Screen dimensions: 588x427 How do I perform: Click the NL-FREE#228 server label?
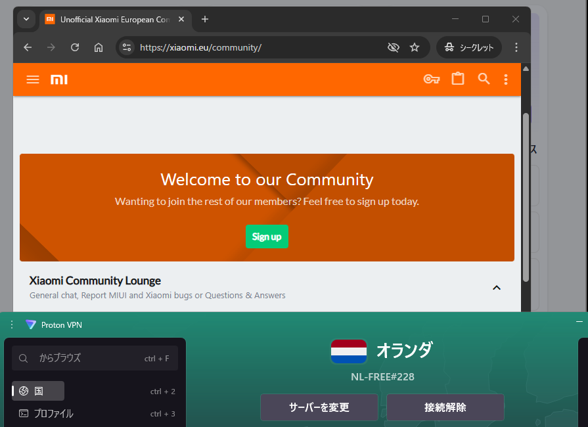(382, 377)
